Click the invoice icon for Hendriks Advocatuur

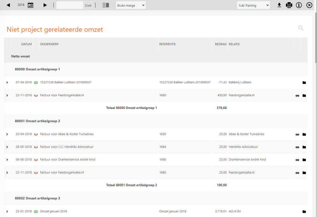click(36, 147)
